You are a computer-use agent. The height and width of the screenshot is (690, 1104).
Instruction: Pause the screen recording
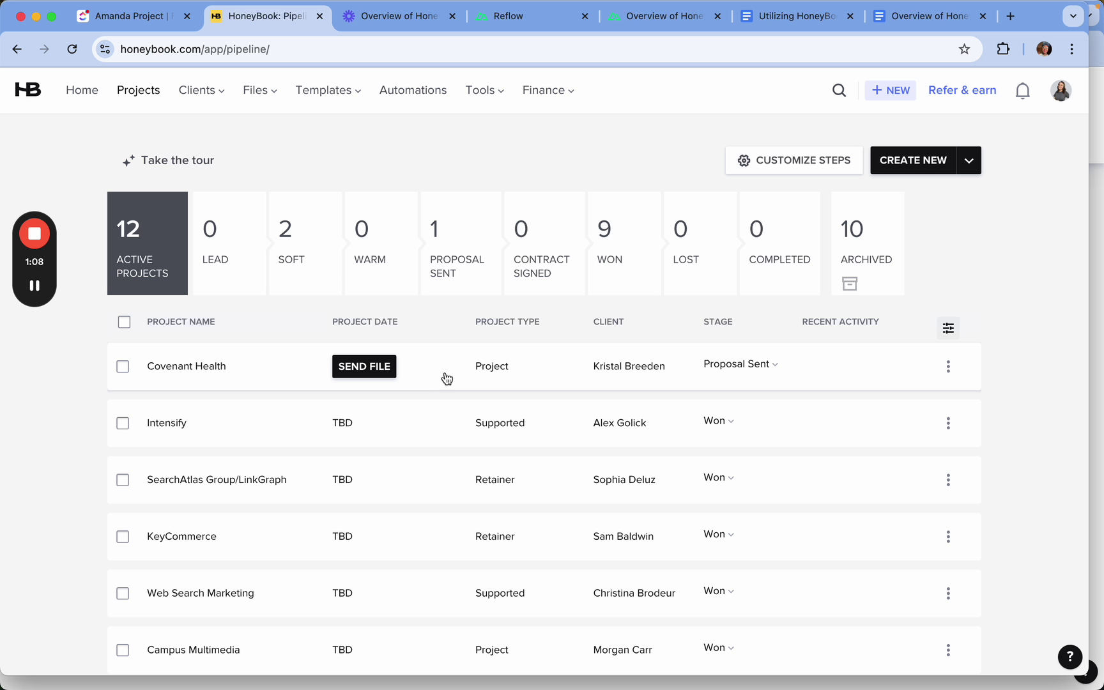pos(34,286)
